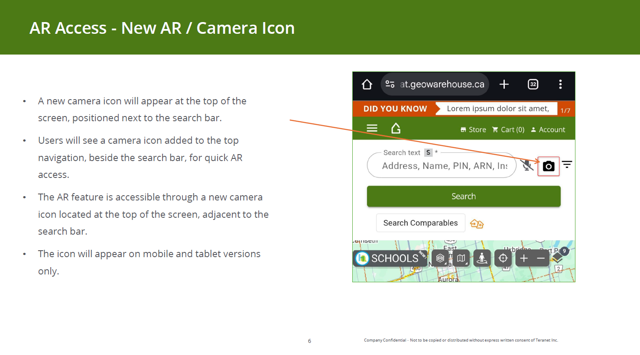Image resolution: width=640 pixels, height=355 pixels.
Task: Click the orange comparables houses icon
Action: click(x=477, y=223)
